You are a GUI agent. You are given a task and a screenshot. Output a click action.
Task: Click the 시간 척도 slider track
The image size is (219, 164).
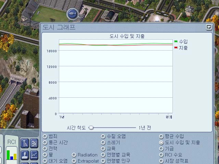click(x=113, y=127)
